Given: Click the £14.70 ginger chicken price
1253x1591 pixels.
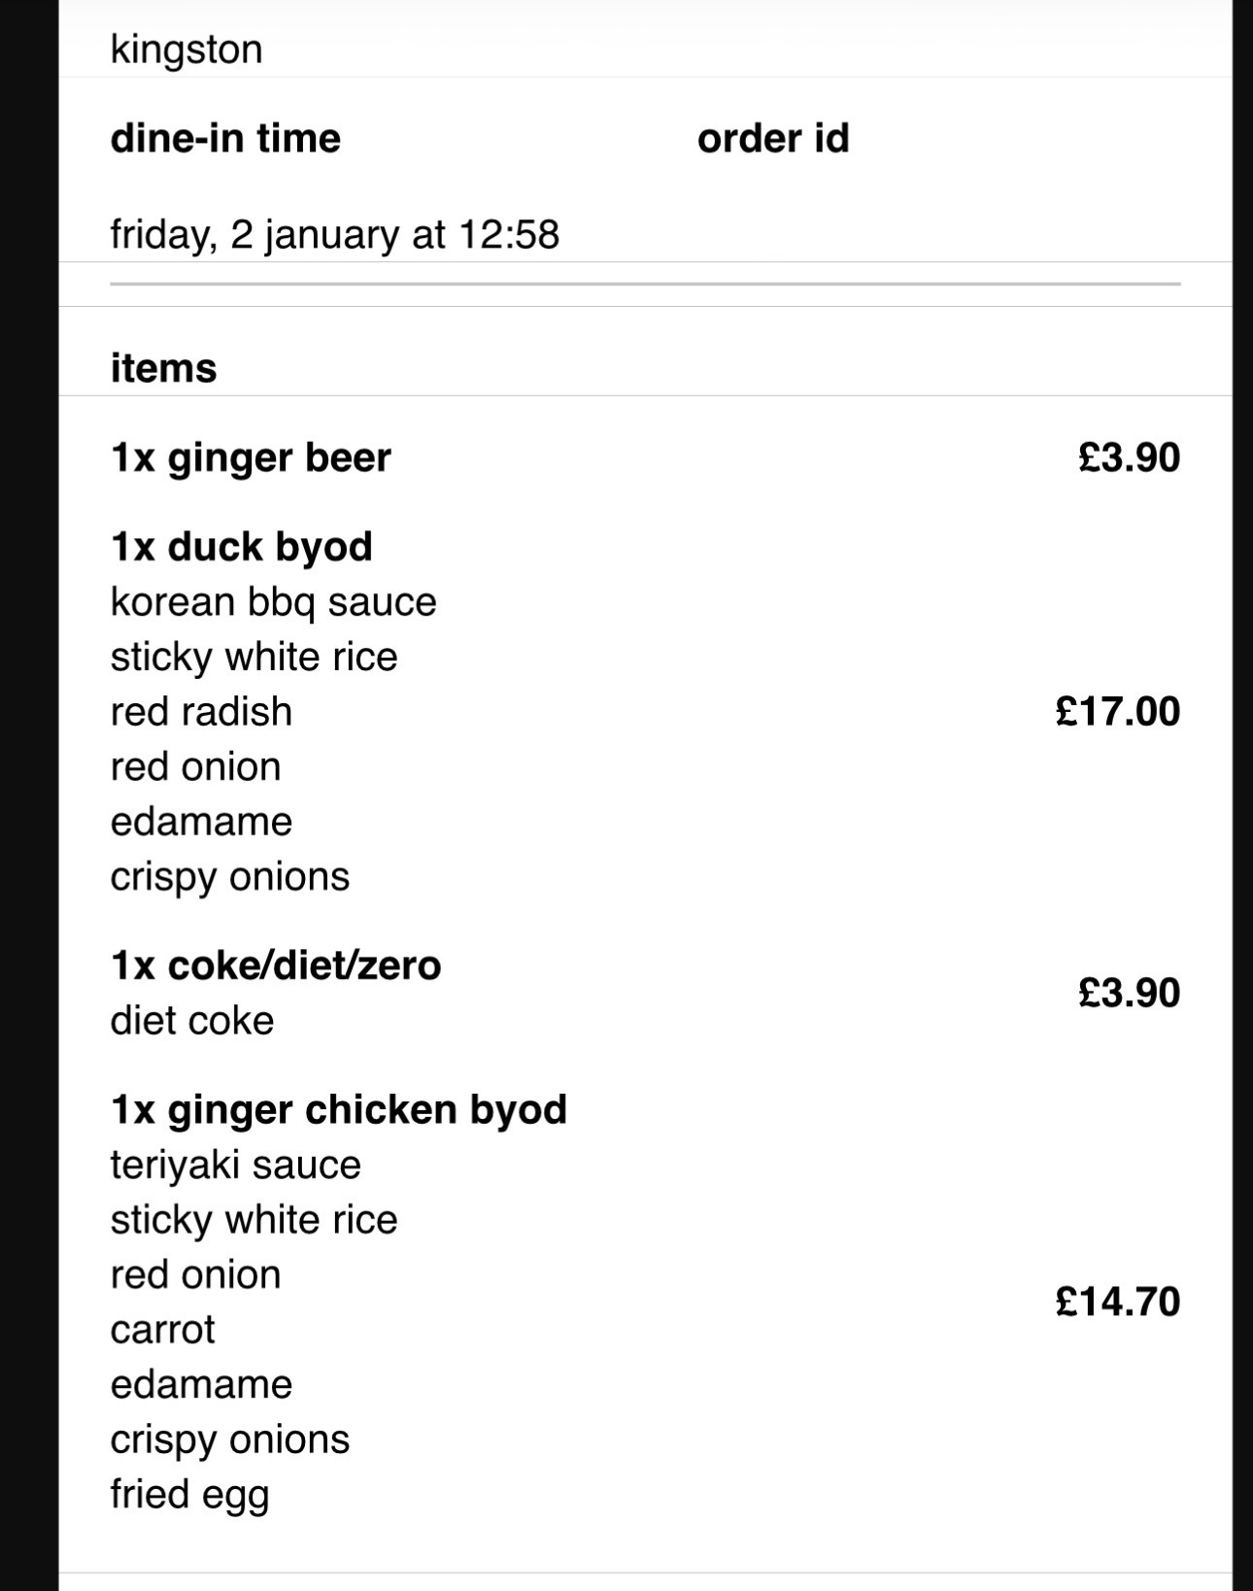Looking at the screenshot, I should (x=1117, y=1302).
